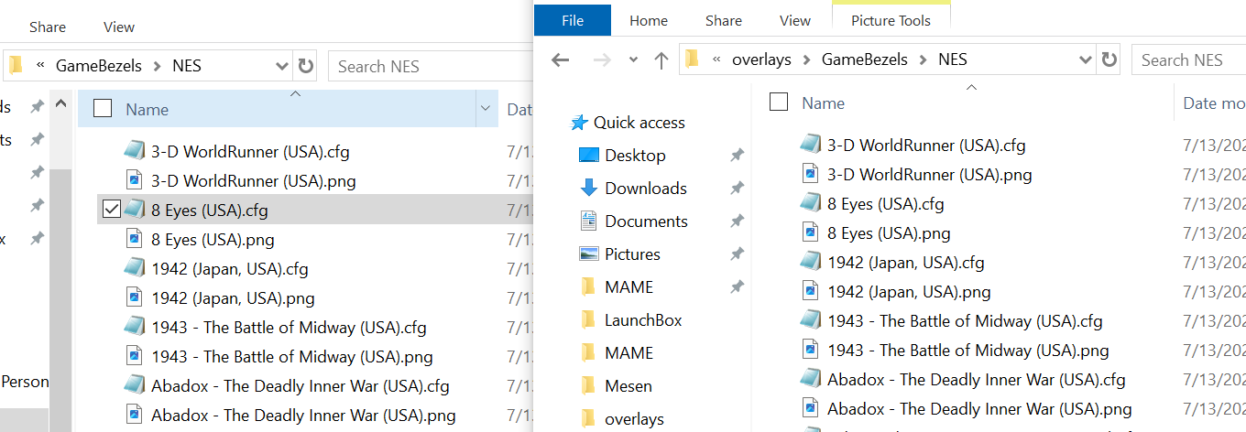
Task: Click GameBezels in left window address bar
Action: coord(97,66)
